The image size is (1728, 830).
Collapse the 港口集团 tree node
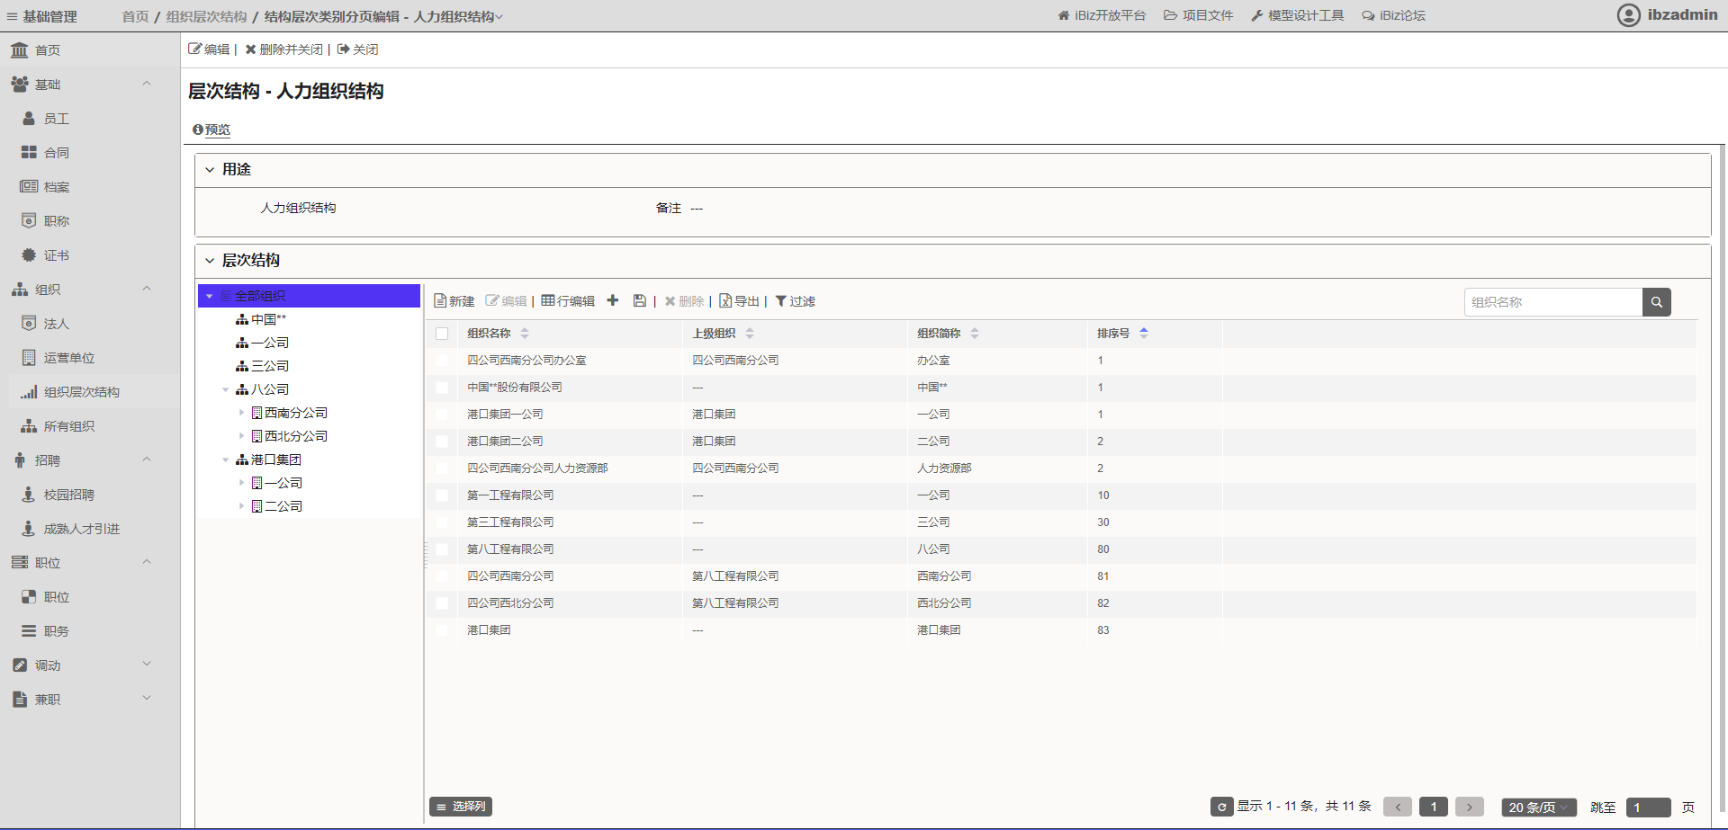click(225, 460)
